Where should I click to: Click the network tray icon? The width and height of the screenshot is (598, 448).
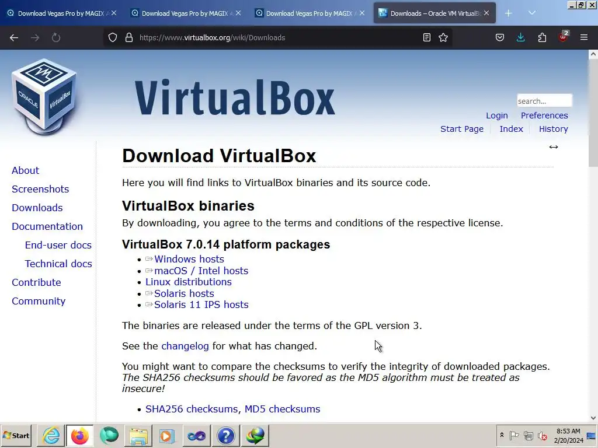click(528, 435)
